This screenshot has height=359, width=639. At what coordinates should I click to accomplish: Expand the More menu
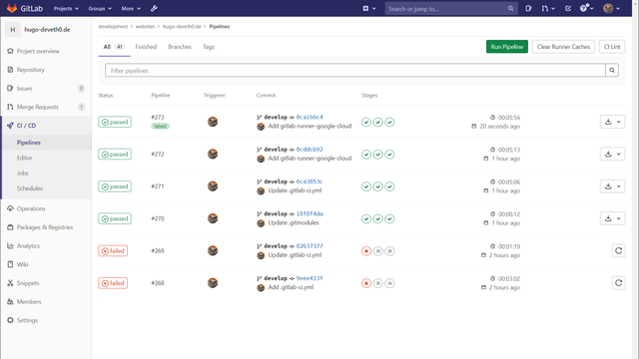point(131,8)
